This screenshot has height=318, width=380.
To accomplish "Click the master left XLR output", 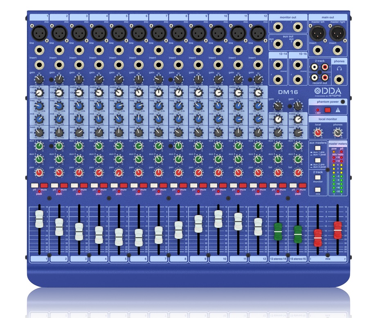I will point(318,33).
